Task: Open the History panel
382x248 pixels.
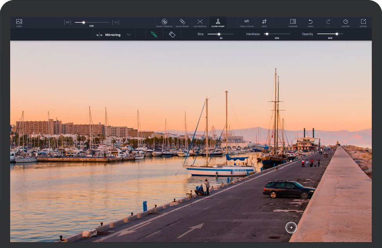Action: [346, 22]
